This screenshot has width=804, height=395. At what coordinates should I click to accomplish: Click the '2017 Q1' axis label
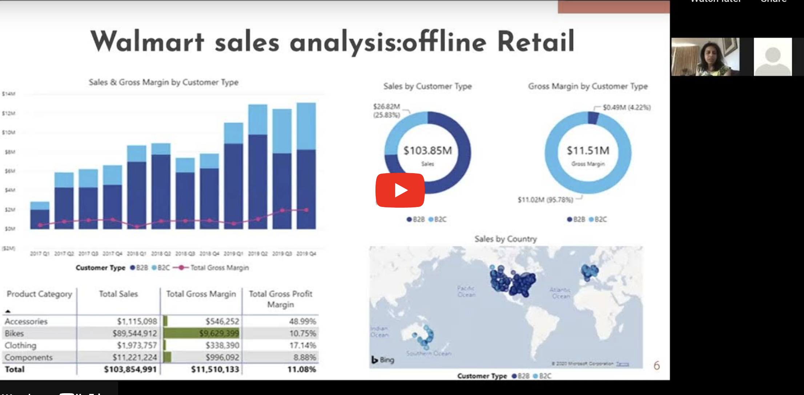[x=40, y=253]
